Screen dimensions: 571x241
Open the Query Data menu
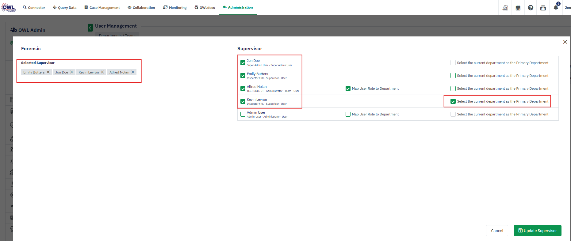point(65,8)
